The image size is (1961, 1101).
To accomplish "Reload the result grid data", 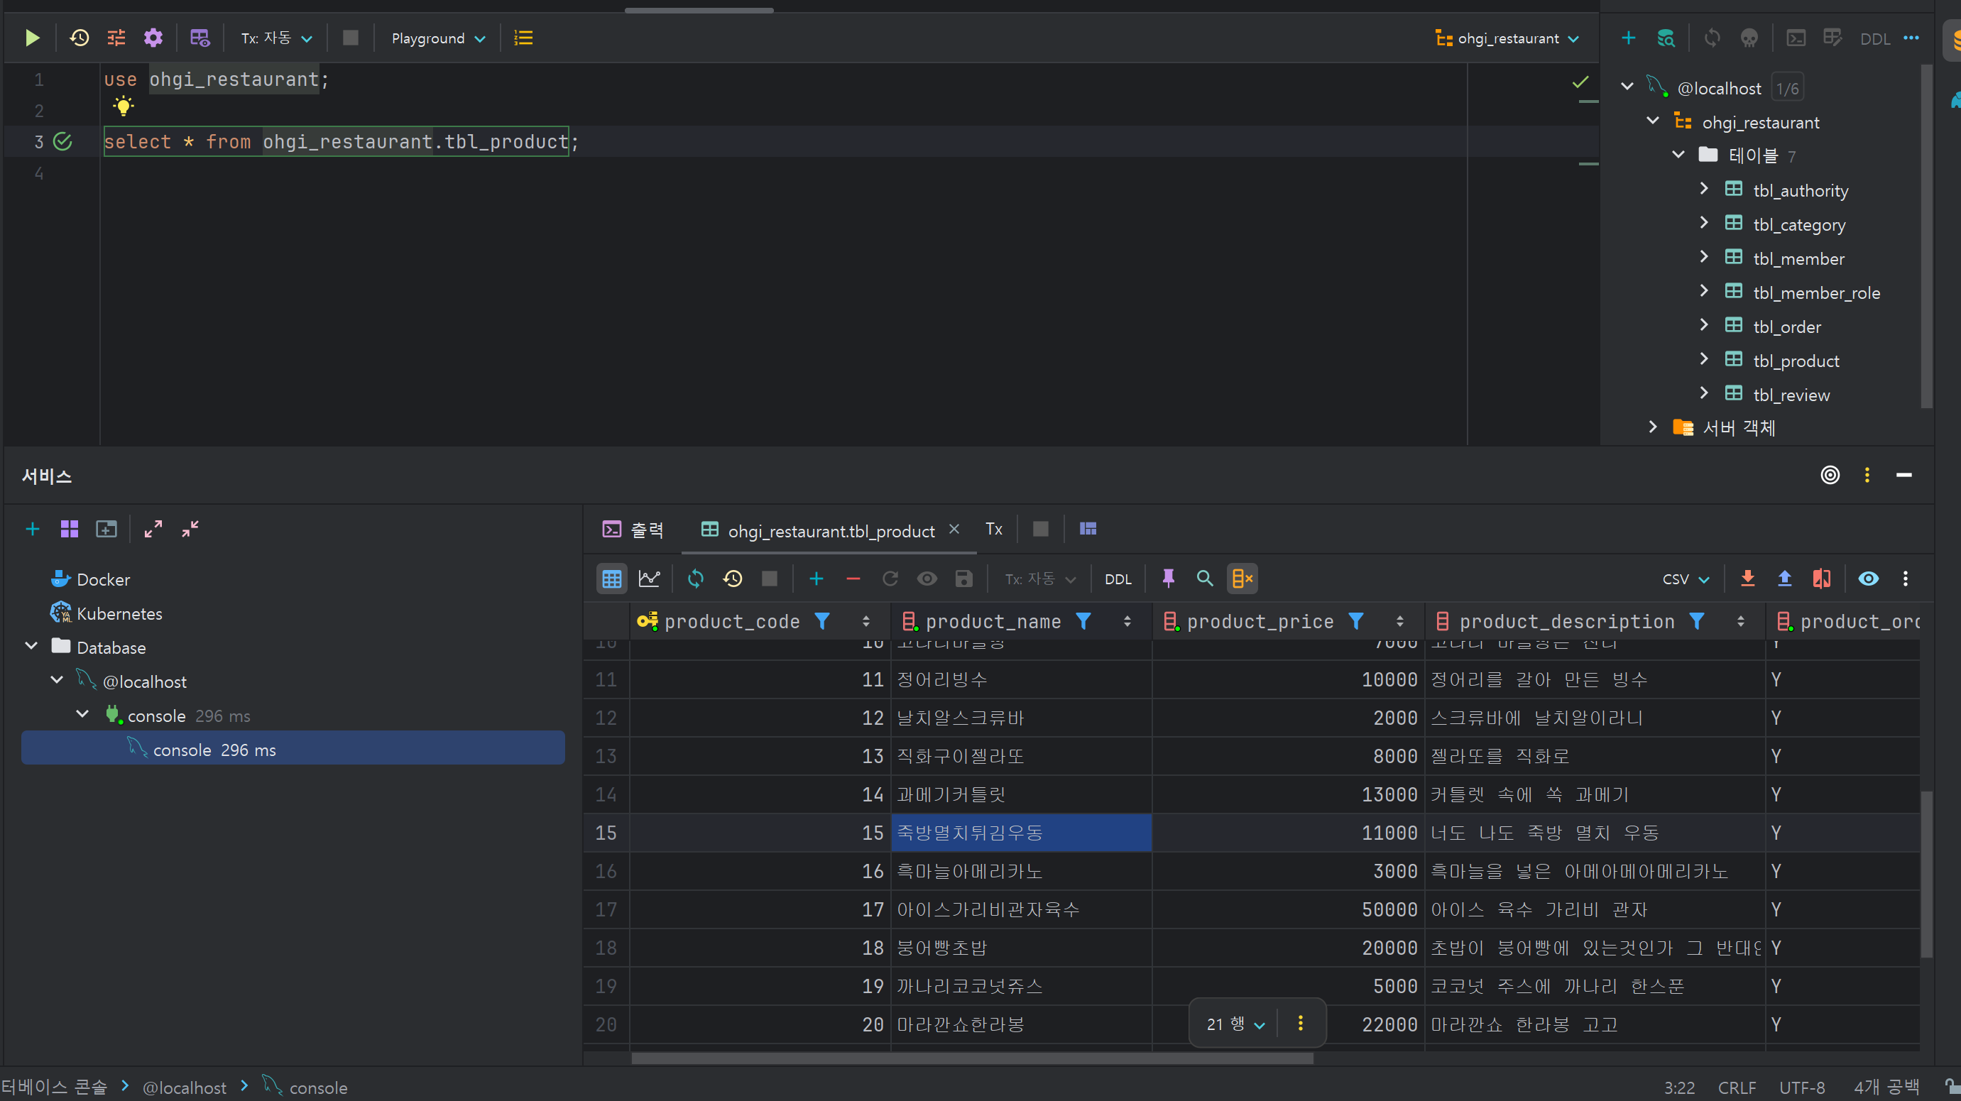I will coord(695,579).
